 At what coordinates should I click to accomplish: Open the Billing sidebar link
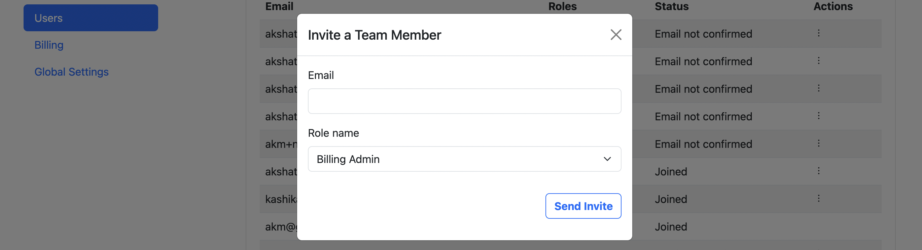(x=49, y=45)
